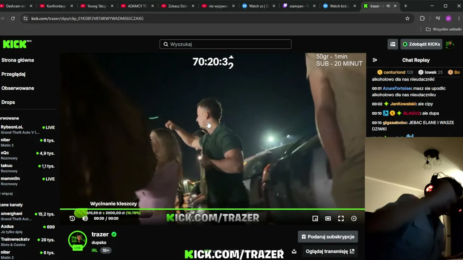This screenshot has height=260, width=463.
Task: Open Chrome extensions puzzle icon
Action: pos(422,18)
